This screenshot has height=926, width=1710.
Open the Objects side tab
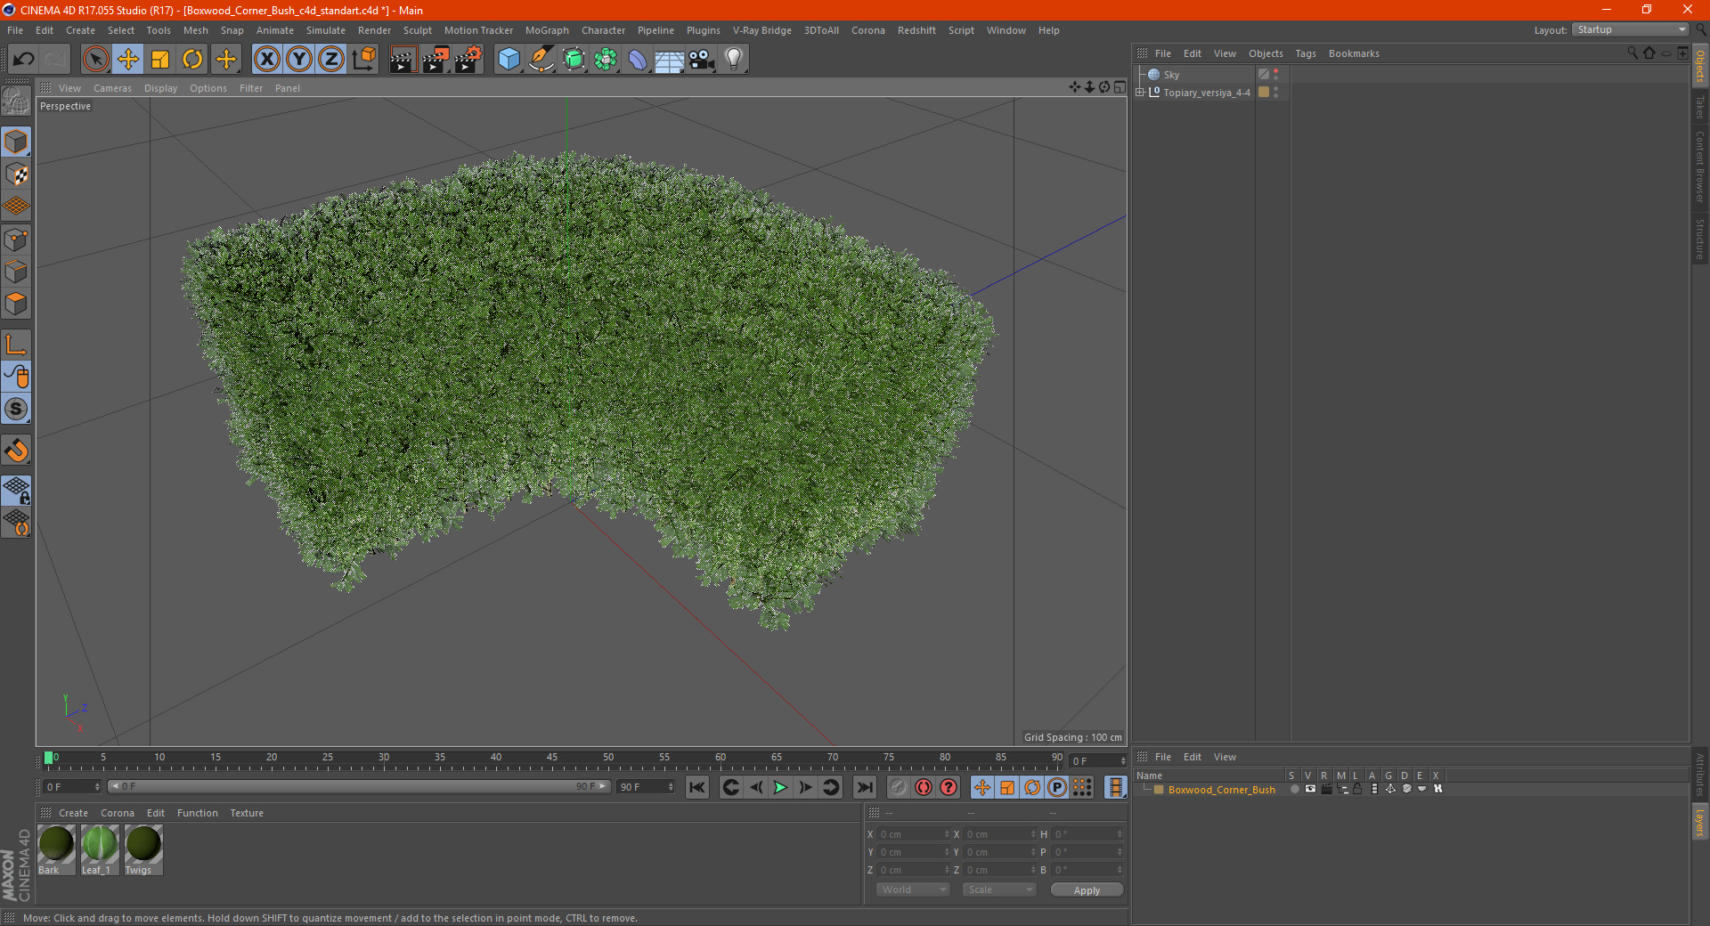tap(1699, 67)
